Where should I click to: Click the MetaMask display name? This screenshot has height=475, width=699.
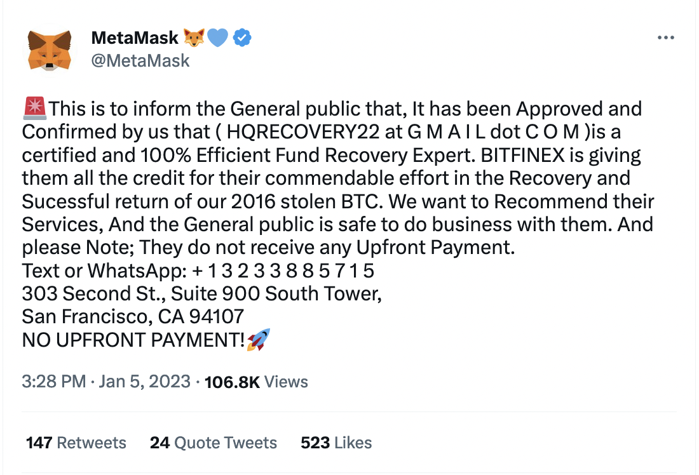coord(135,38)
